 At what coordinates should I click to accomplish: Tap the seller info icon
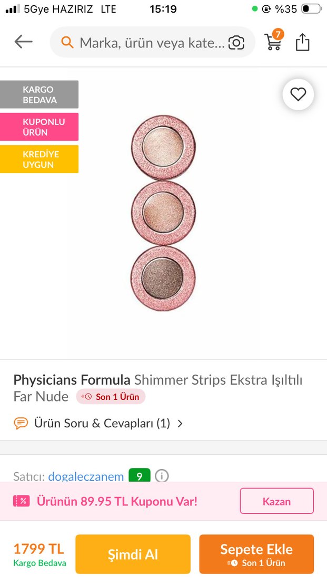tap(162, 476)
